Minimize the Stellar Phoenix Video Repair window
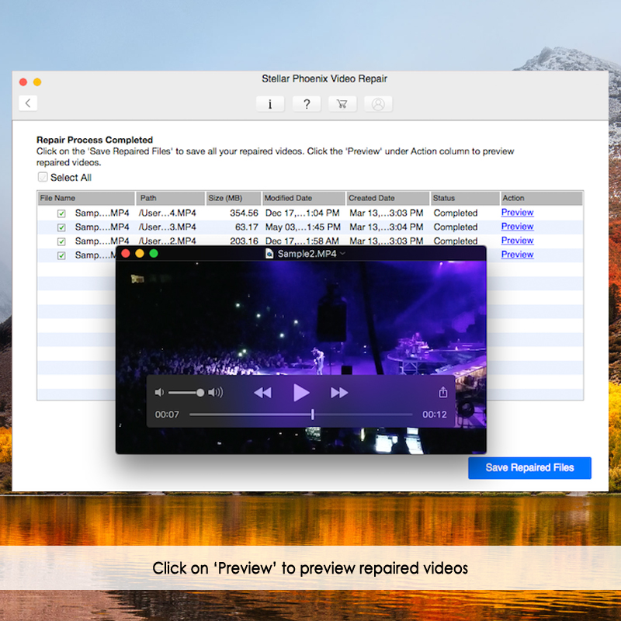The width and height of the screenshot is (621, 621). (x=37, y=82)
